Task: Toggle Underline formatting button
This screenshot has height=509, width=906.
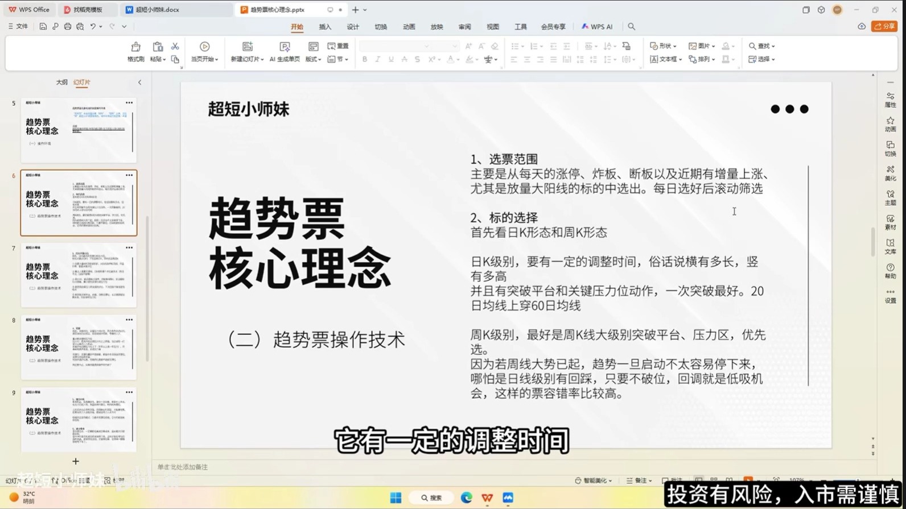Action: (x=391, y=59)
